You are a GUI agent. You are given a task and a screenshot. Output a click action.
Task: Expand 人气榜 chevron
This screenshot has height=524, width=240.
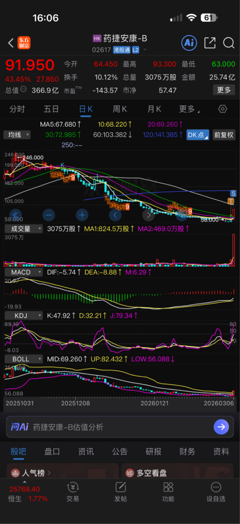[x=49, y=473]
